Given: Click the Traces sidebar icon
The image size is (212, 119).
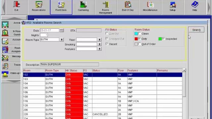Looking at the screenshot, I should (x=5, y=66).
